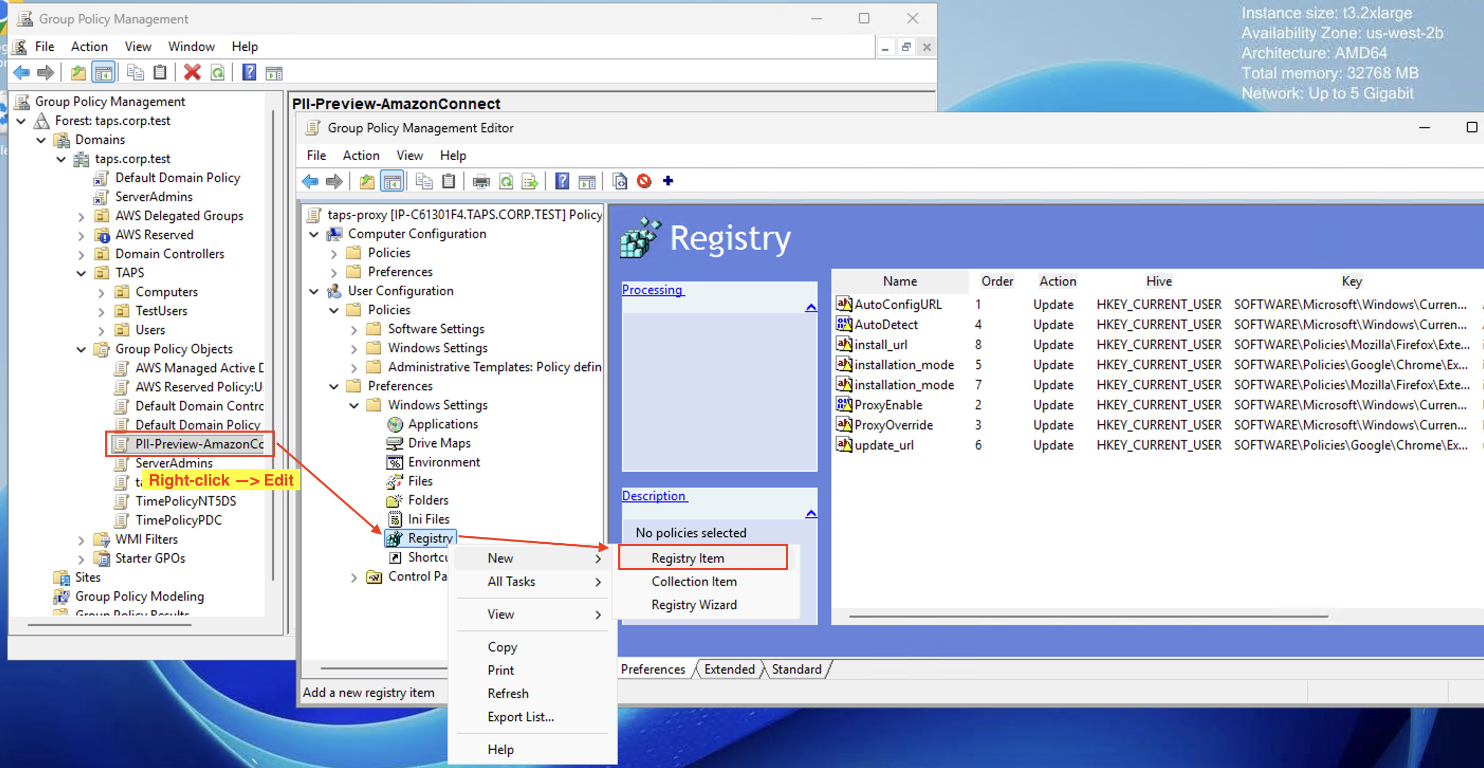Image resolution: width=1484 pixels, height=768 pixels.
Task: Open Window menu in Group Policy Management
Action: pos(191,47)
